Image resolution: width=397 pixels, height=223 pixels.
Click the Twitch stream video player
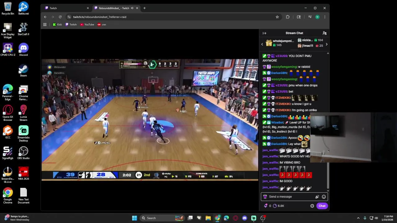[150, 120]
